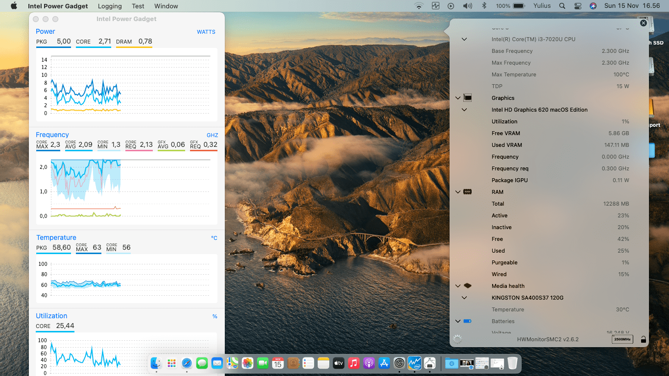Screen dimensions: 669x376
Task: Open Safari from the dock
Action: [187, 363]
